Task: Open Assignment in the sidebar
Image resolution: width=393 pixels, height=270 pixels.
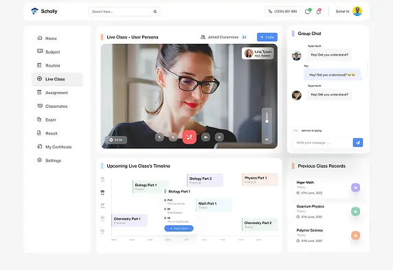Action: [x=57, y=93]
